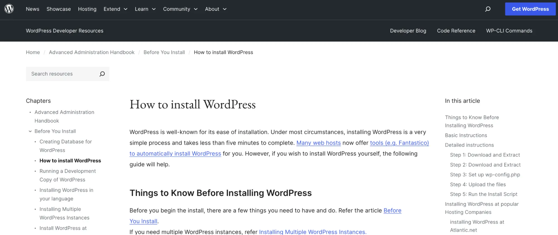The width and height of the screenshot is (558, 235).
Task: Jump to installing WordPress at Atlantic.net
Action: click(x=477, y=226)
